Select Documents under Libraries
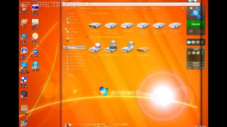This screenshot has width=227, height=127. coord(72,32)
